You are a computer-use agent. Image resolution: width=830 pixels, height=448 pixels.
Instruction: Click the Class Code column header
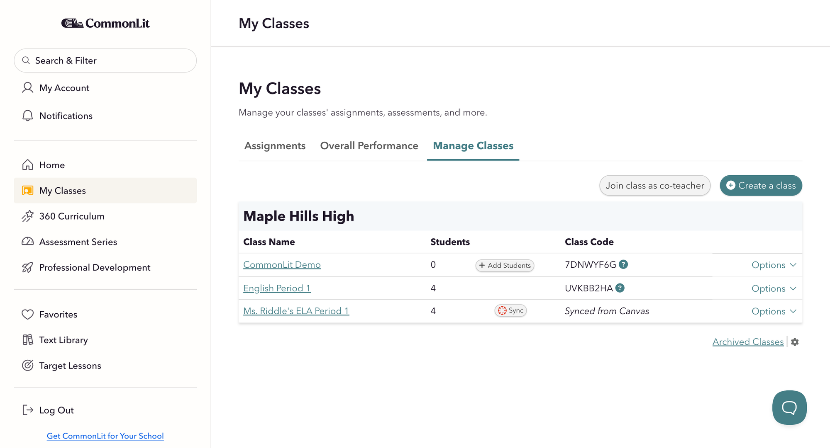click(589, 242)
